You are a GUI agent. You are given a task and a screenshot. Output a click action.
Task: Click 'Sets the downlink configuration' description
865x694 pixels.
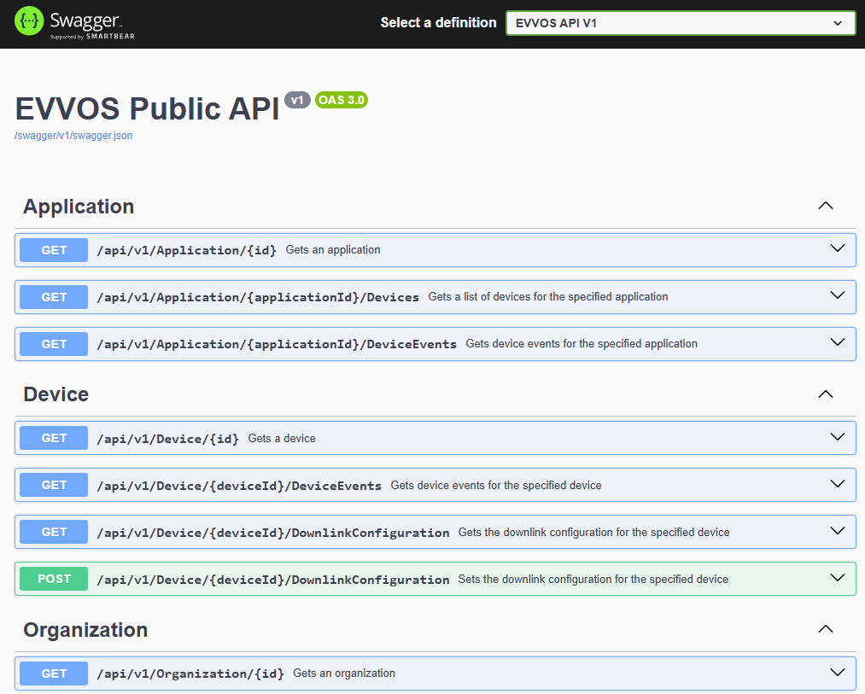tap(593, 580)
